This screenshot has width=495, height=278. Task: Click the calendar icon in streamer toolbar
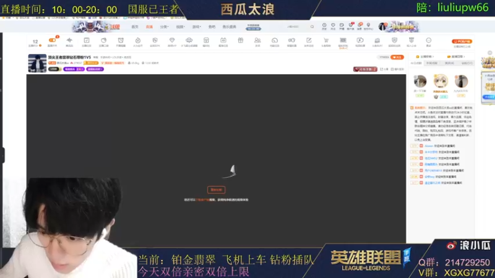[223, 40]
